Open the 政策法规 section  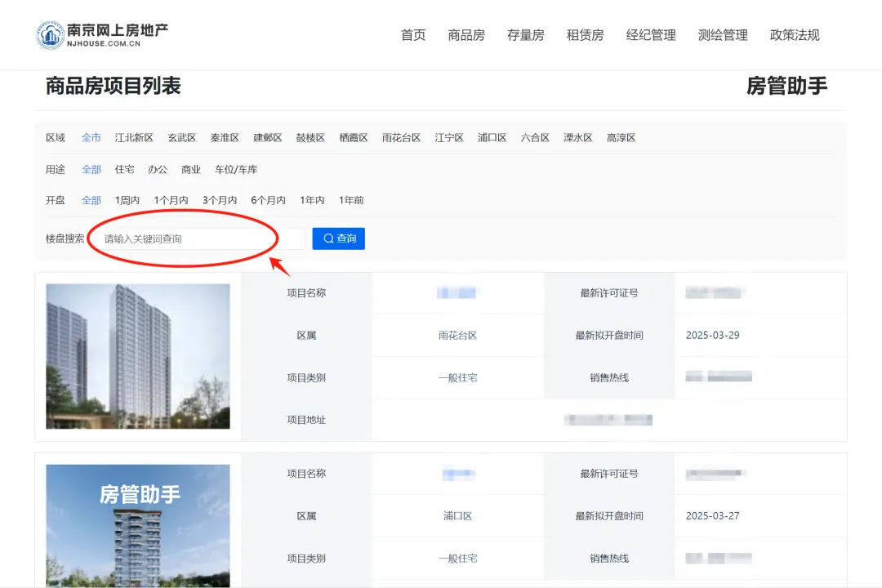[x=794, y=35]
